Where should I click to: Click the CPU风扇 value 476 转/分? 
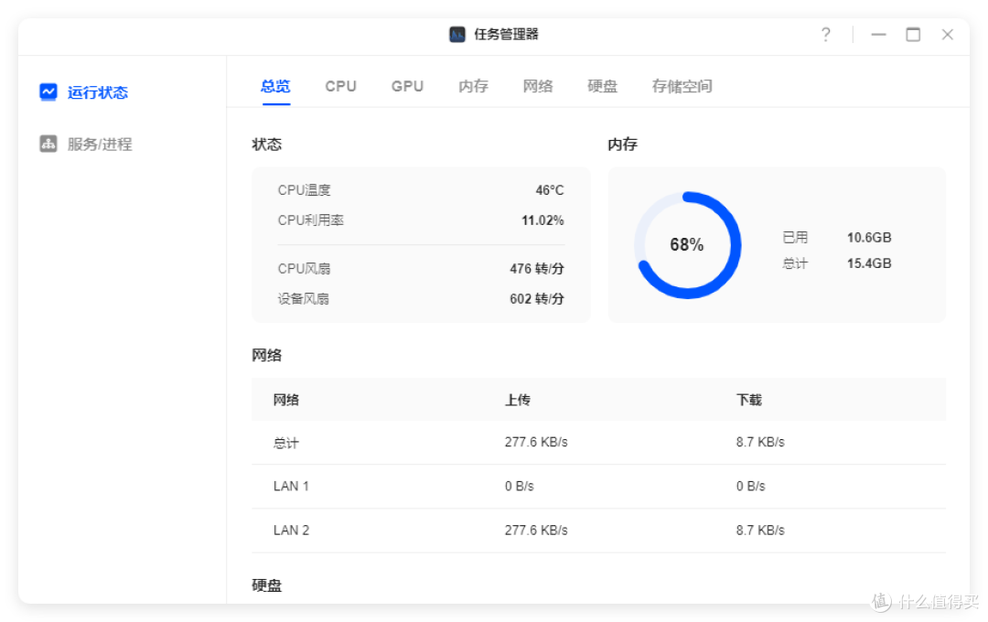537,269
